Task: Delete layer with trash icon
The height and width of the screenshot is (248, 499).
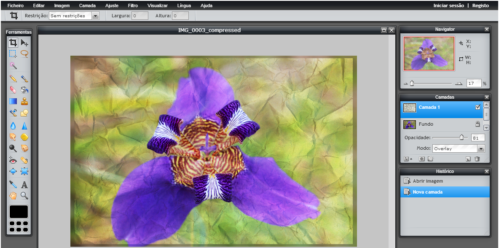Action: (477, 159)
